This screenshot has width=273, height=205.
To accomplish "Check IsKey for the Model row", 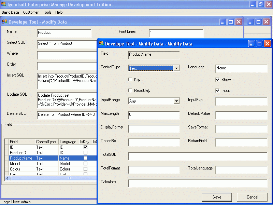I will pyautogui.click(x=85, y=164).
